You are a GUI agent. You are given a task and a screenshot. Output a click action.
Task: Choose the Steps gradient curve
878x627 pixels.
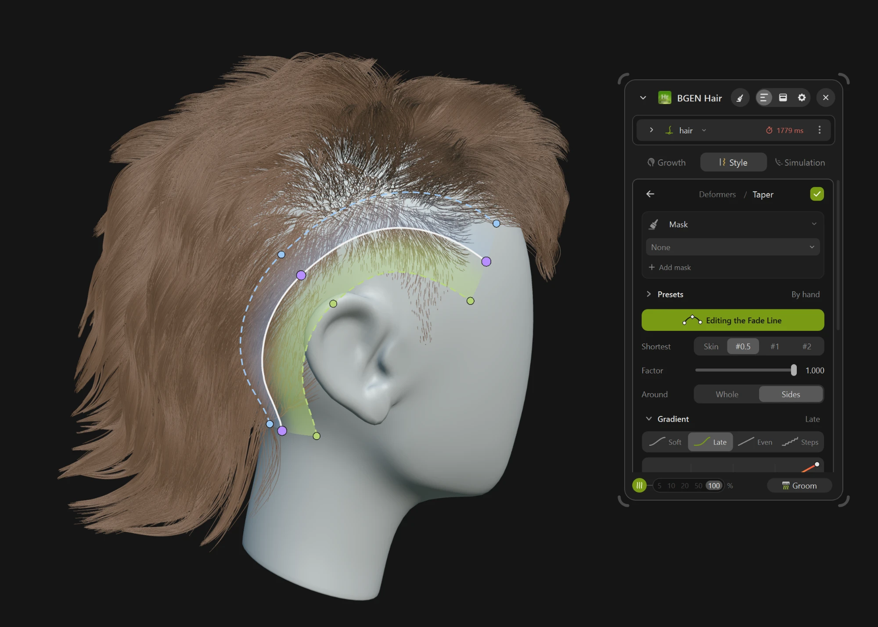tap(800, 442)
